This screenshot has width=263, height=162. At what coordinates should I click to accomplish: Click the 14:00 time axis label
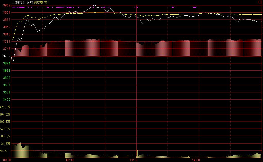point(196,160)
